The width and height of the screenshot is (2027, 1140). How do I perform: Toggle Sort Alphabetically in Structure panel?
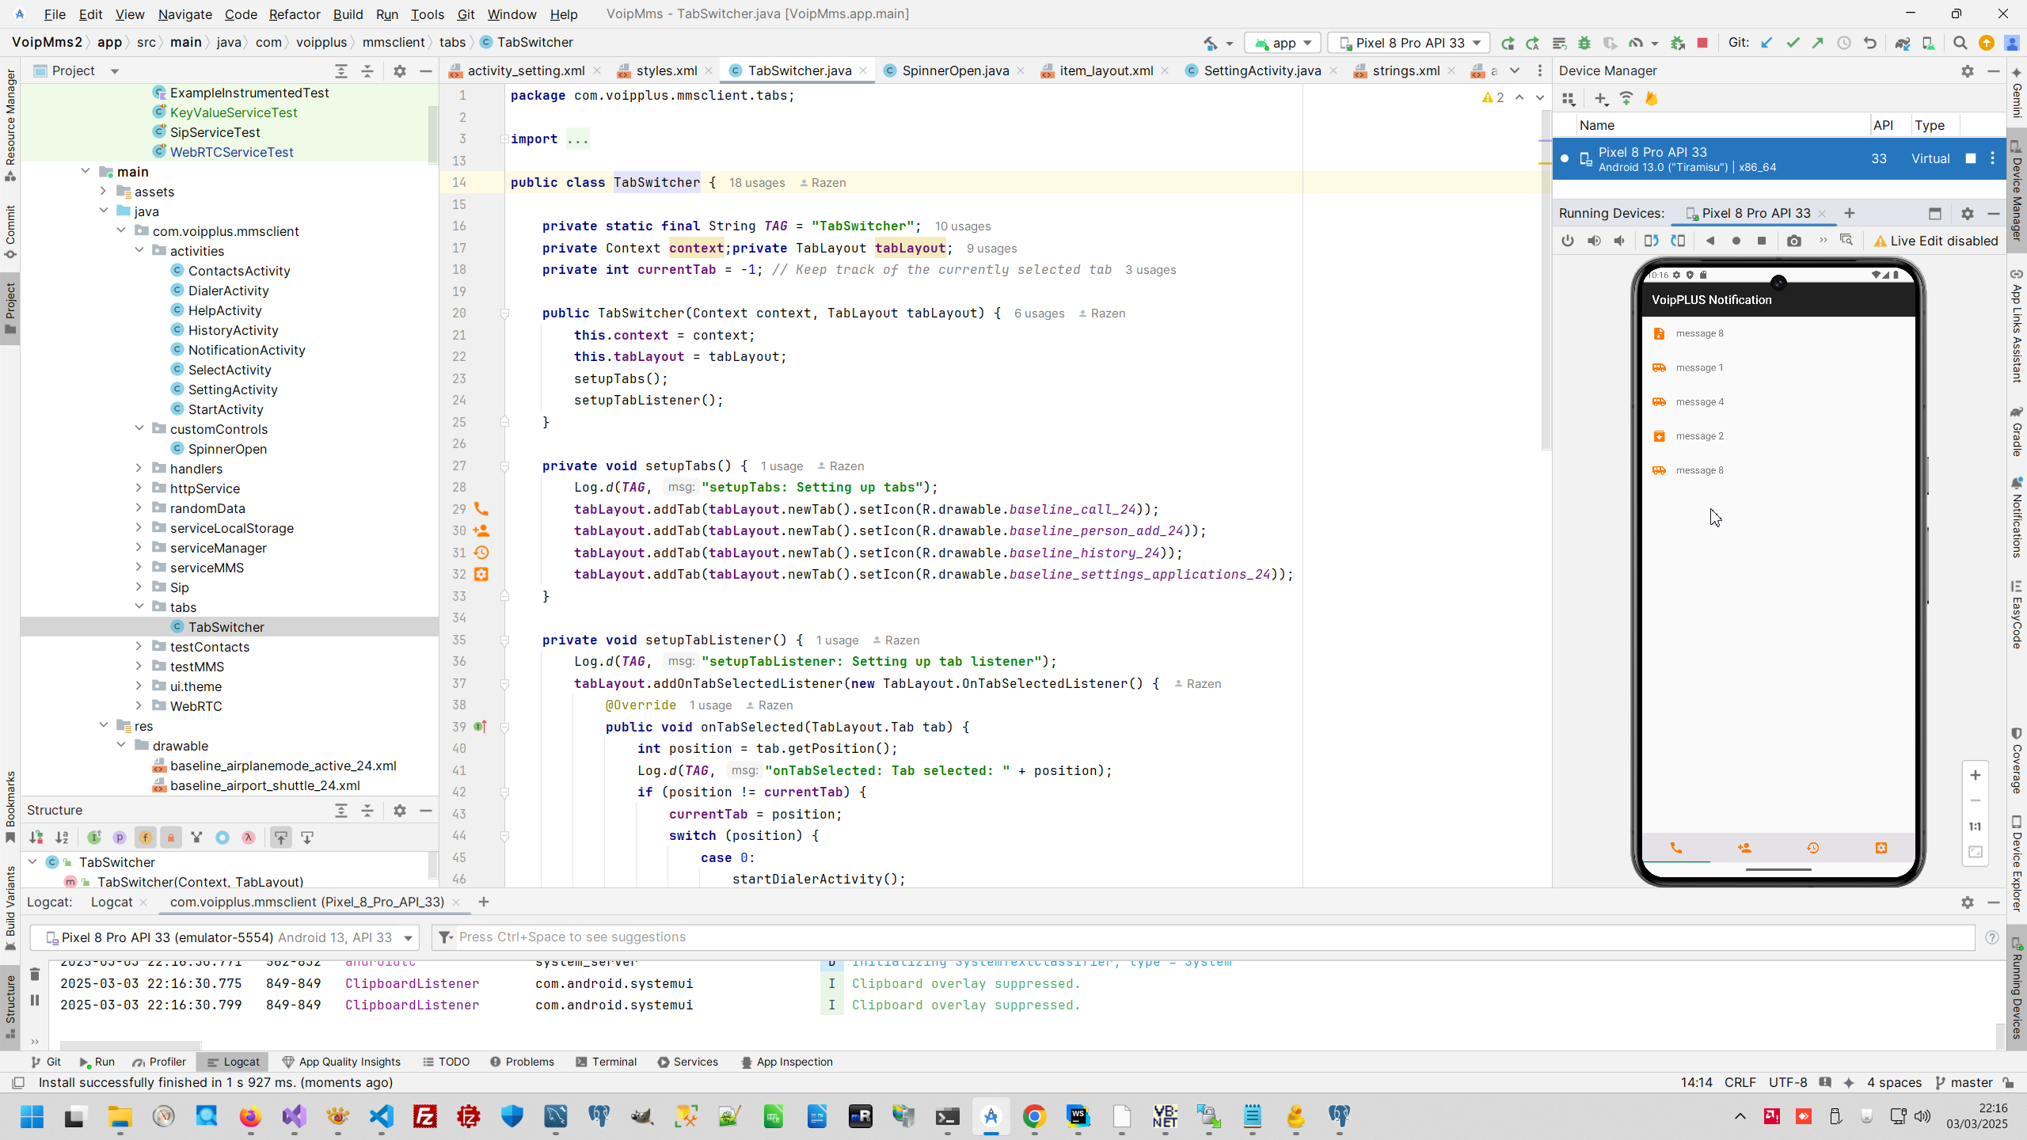click(62, 838)
